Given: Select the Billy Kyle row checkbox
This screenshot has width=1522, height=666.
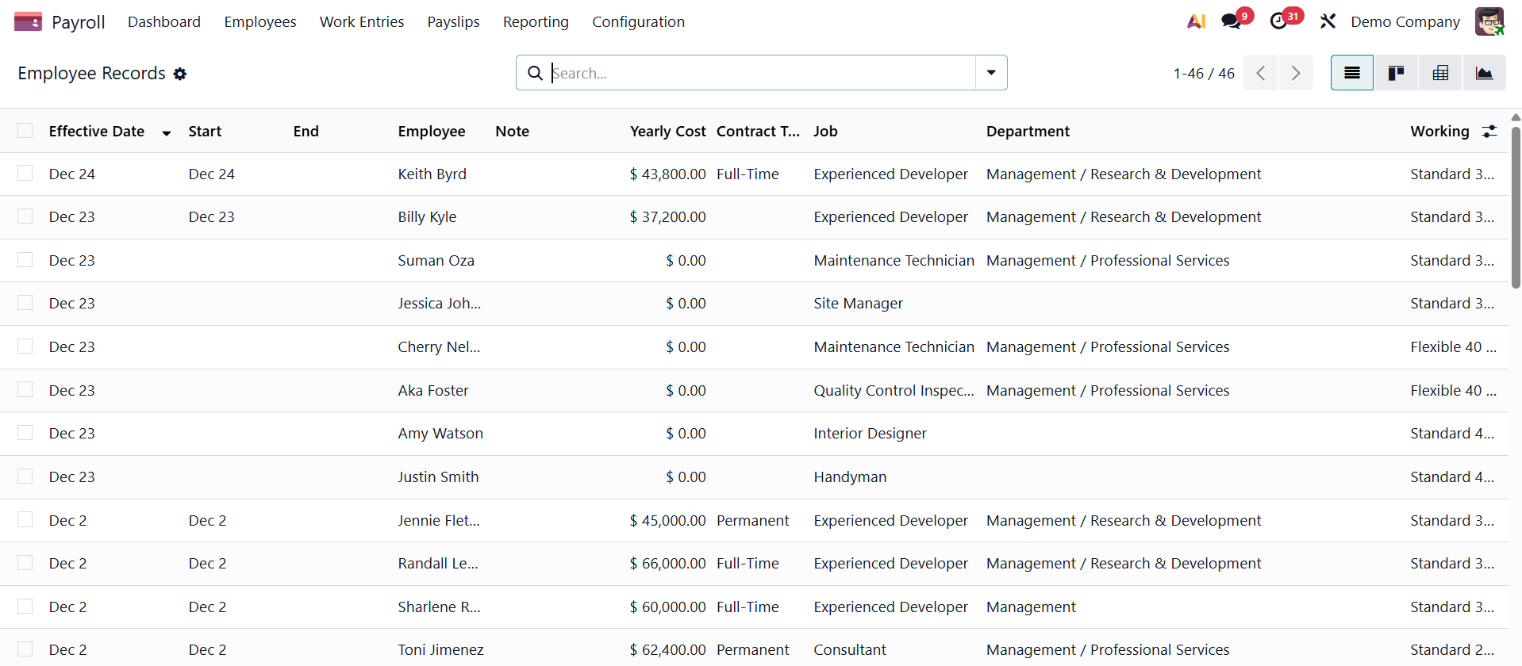Looking at the screenshot, I should 25,216.
